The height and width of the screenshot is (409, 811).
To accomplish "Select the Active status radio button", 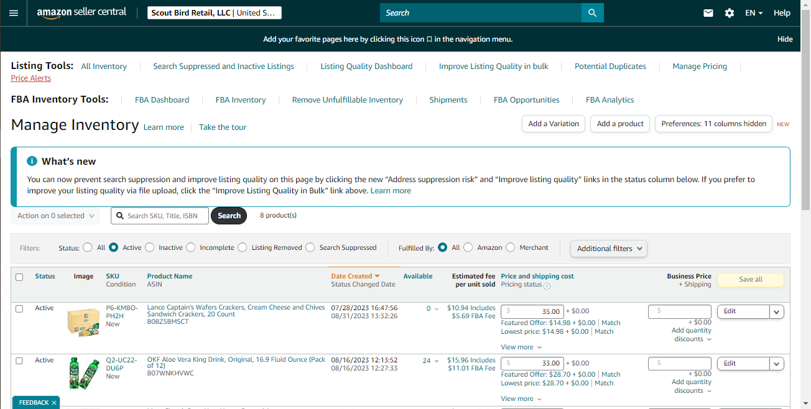I will (114, 247).
